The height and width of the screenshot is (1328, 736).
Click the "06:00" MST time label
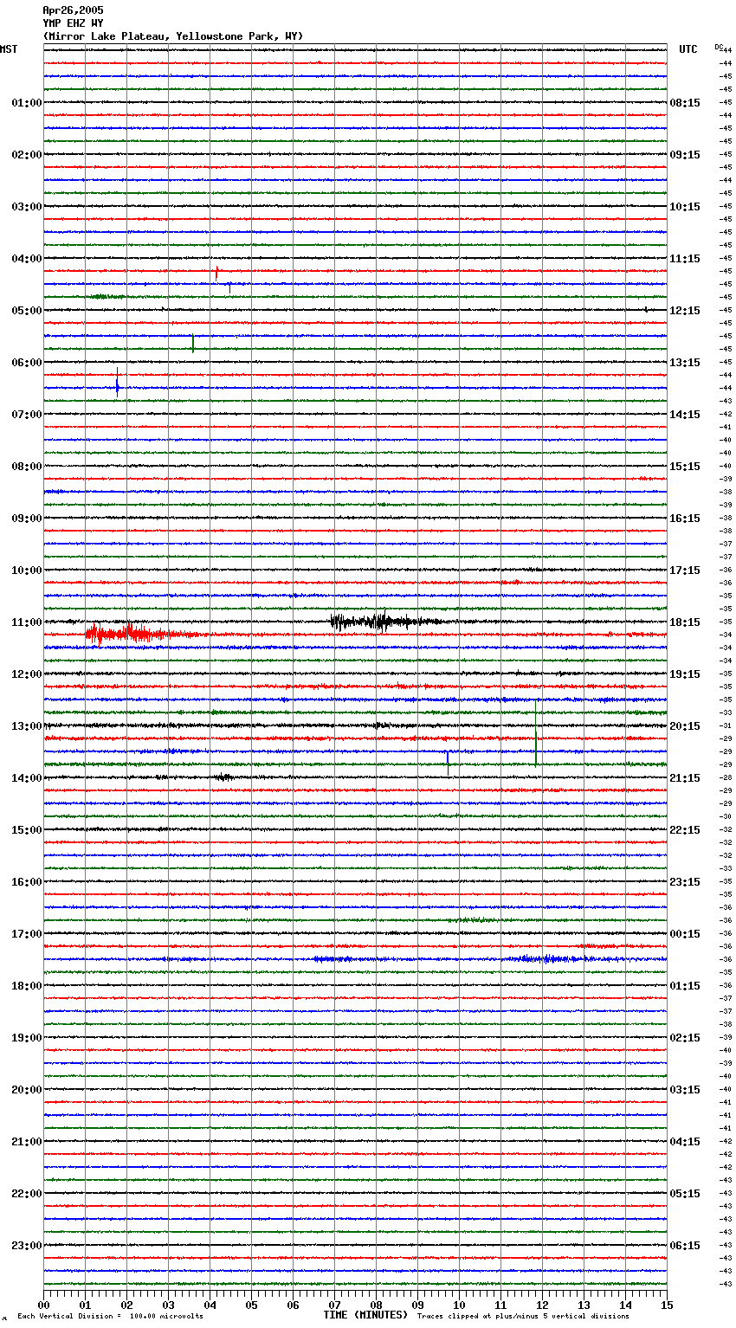pos(27,363)
